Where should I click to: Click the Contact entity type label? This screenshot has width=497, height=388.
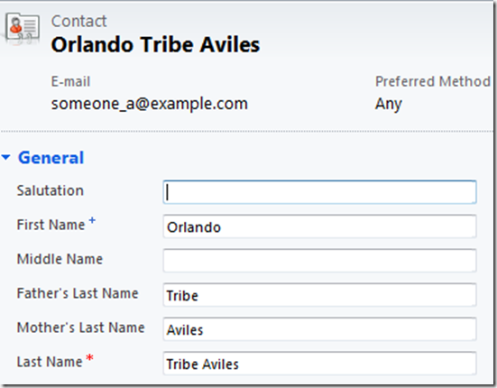(x=78, y=22)
